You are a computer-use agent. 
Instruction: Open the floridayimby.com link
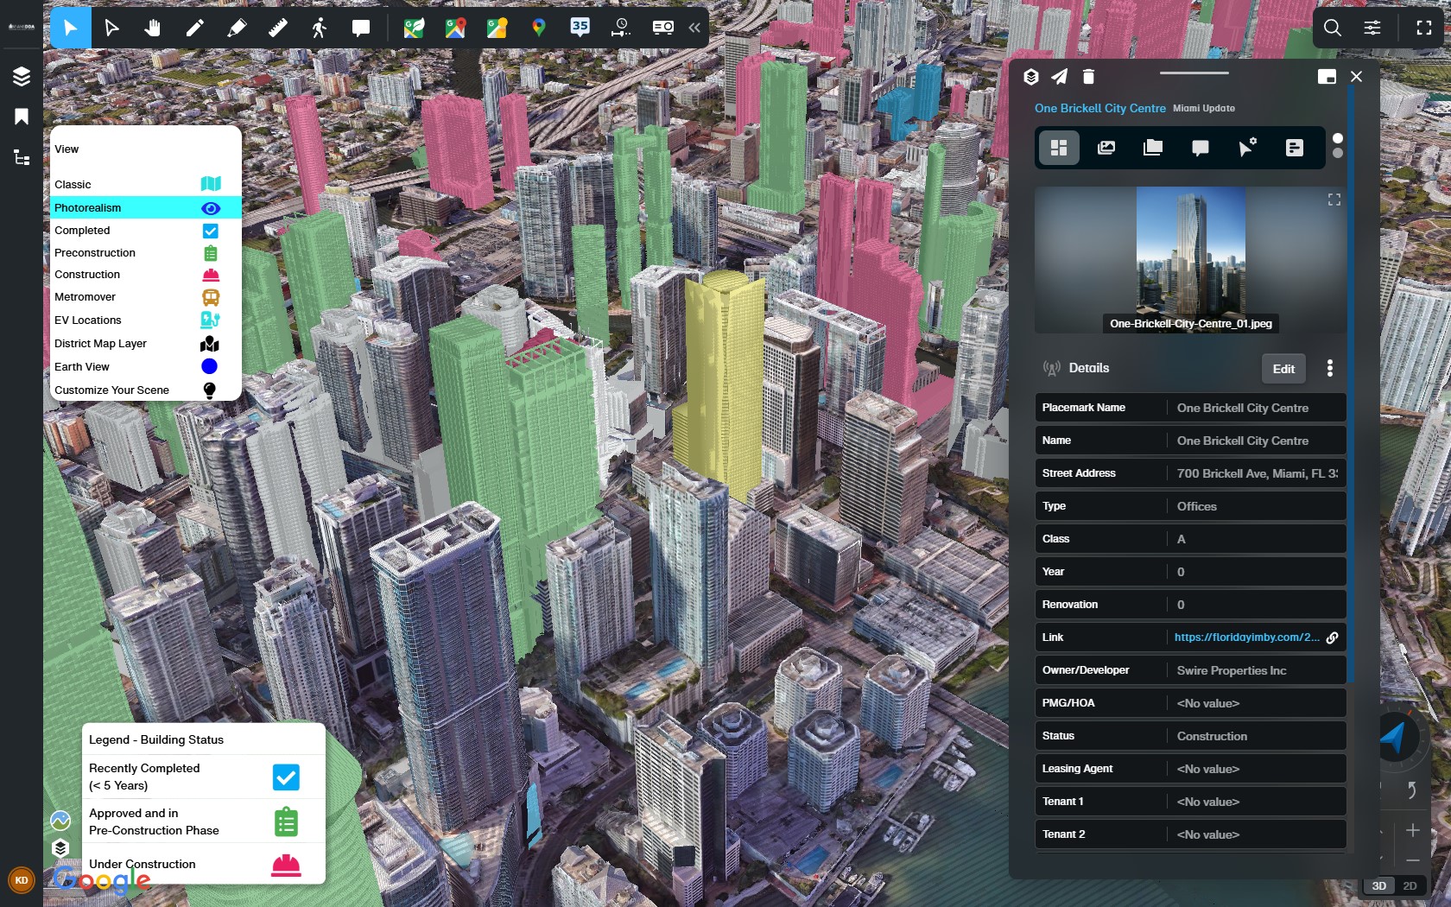pyautogui.click(x=1246, y=637)
